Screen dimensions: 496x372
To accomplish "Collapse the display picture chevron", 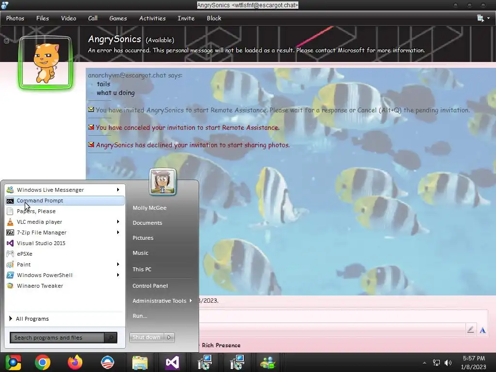I will [6, 41].
